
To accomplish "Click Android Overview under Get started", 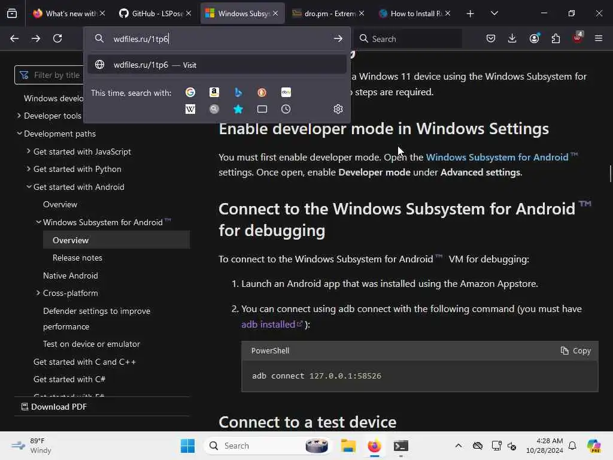I will [60, 205].
